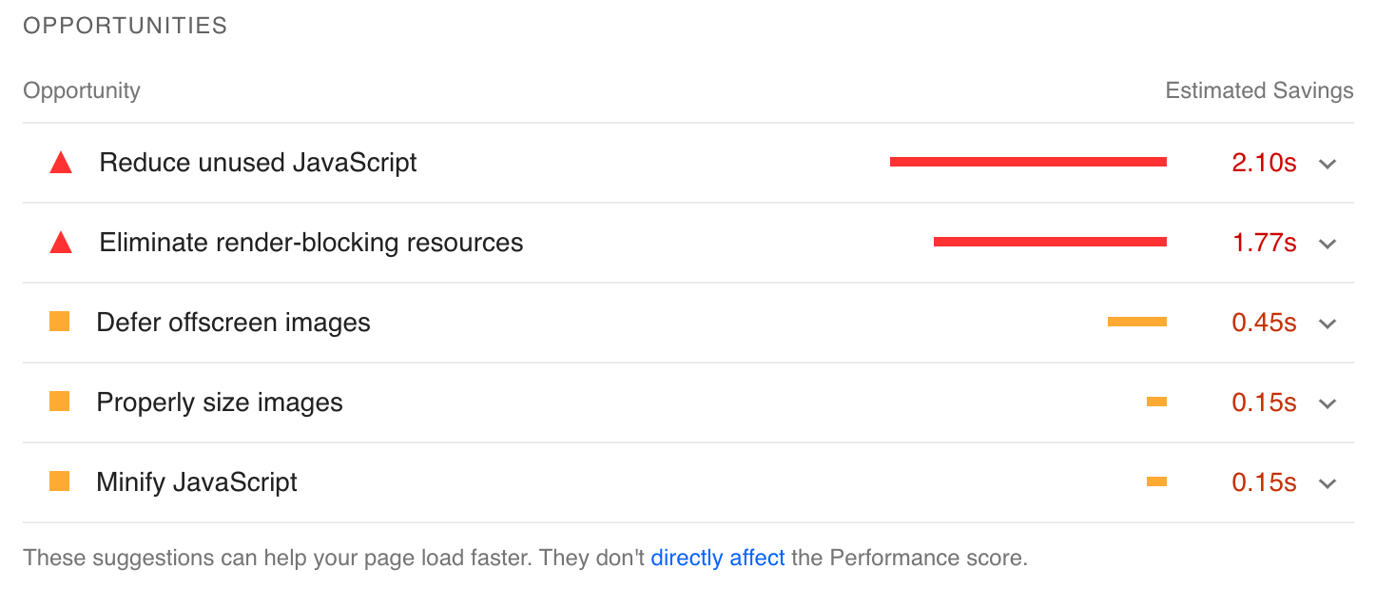Select the red bar beside Eliminate render-blocking resources
This screenshot has height=589, width=1376.
(1050, 242)
